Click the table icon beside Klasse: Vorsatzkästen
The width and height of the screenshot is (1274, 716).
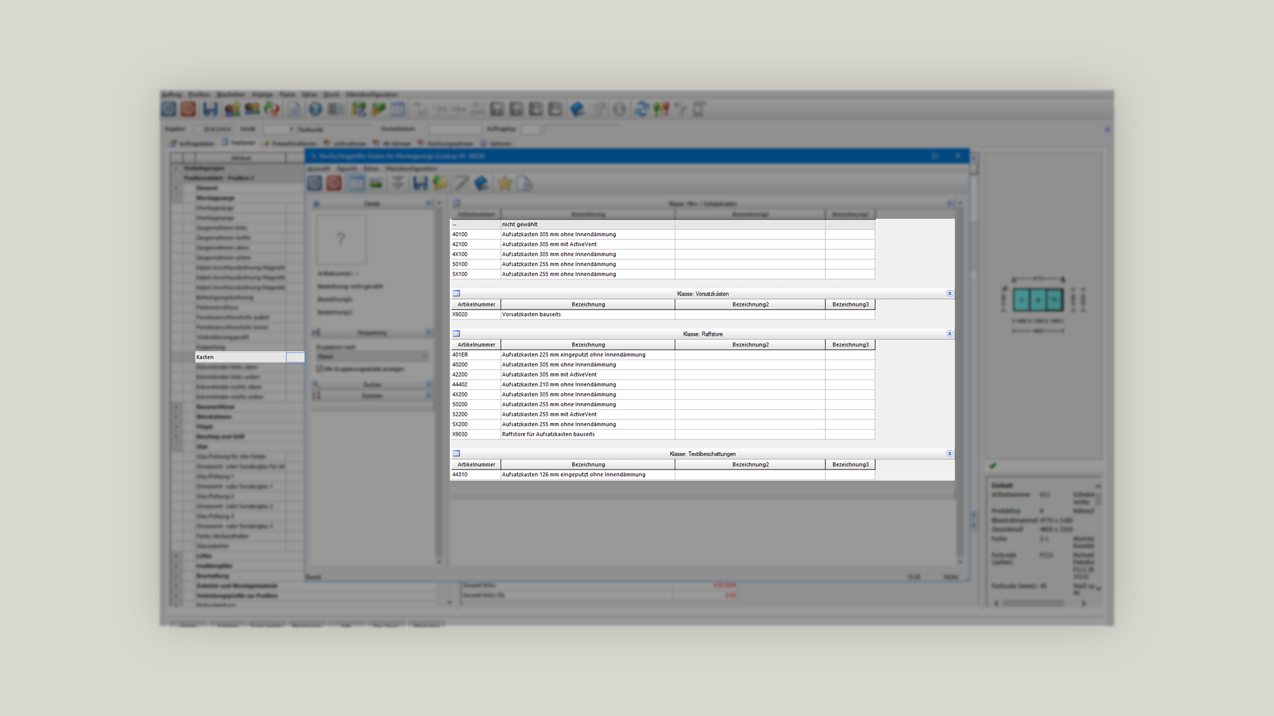[x=457, y=294]
